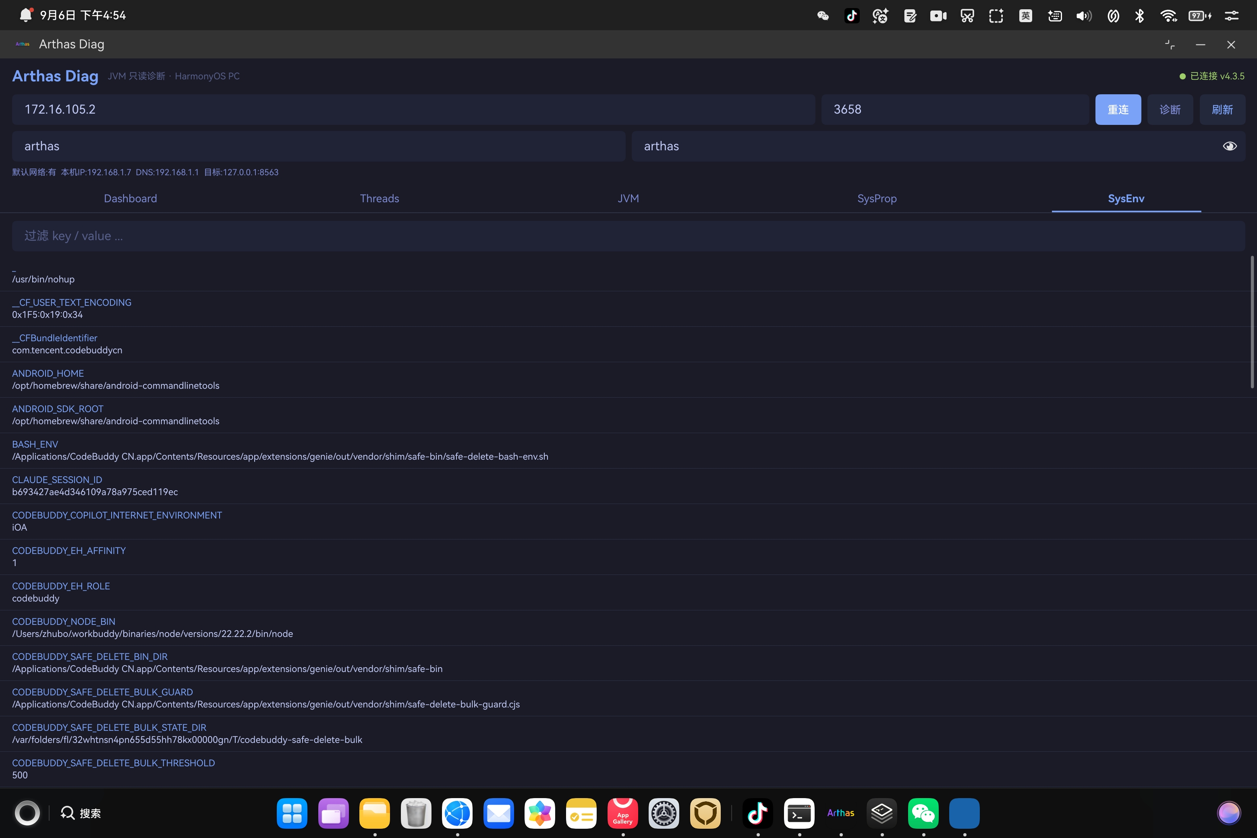Open the purple multi-window app in the dock
The image size is (1257, 838).
pyautogui.click(x=334, y=813)
